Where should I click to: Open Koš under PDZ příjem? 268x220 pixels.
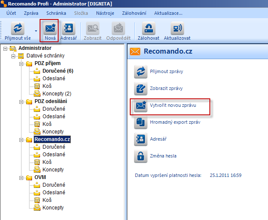pos(47,86)
